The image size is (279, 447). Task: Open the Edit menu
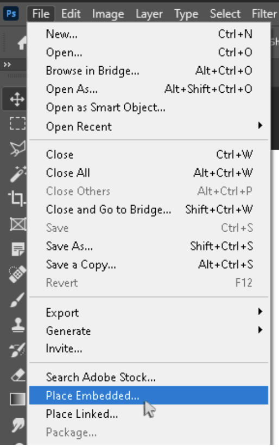[71, 14]
